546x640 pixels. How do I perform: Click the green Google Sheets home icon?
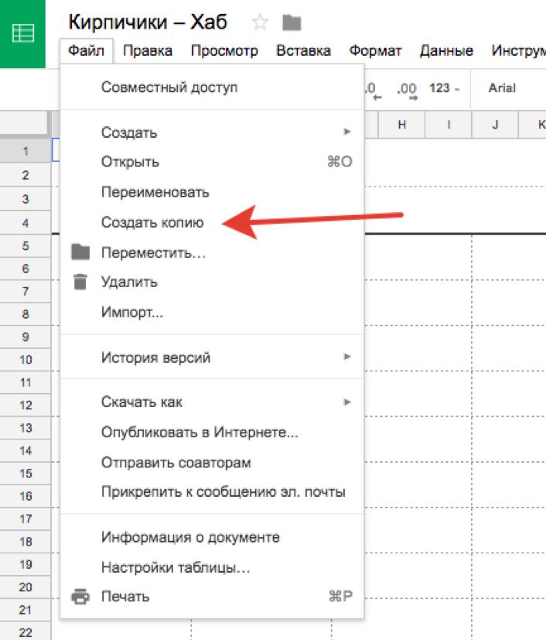(23, 34)
